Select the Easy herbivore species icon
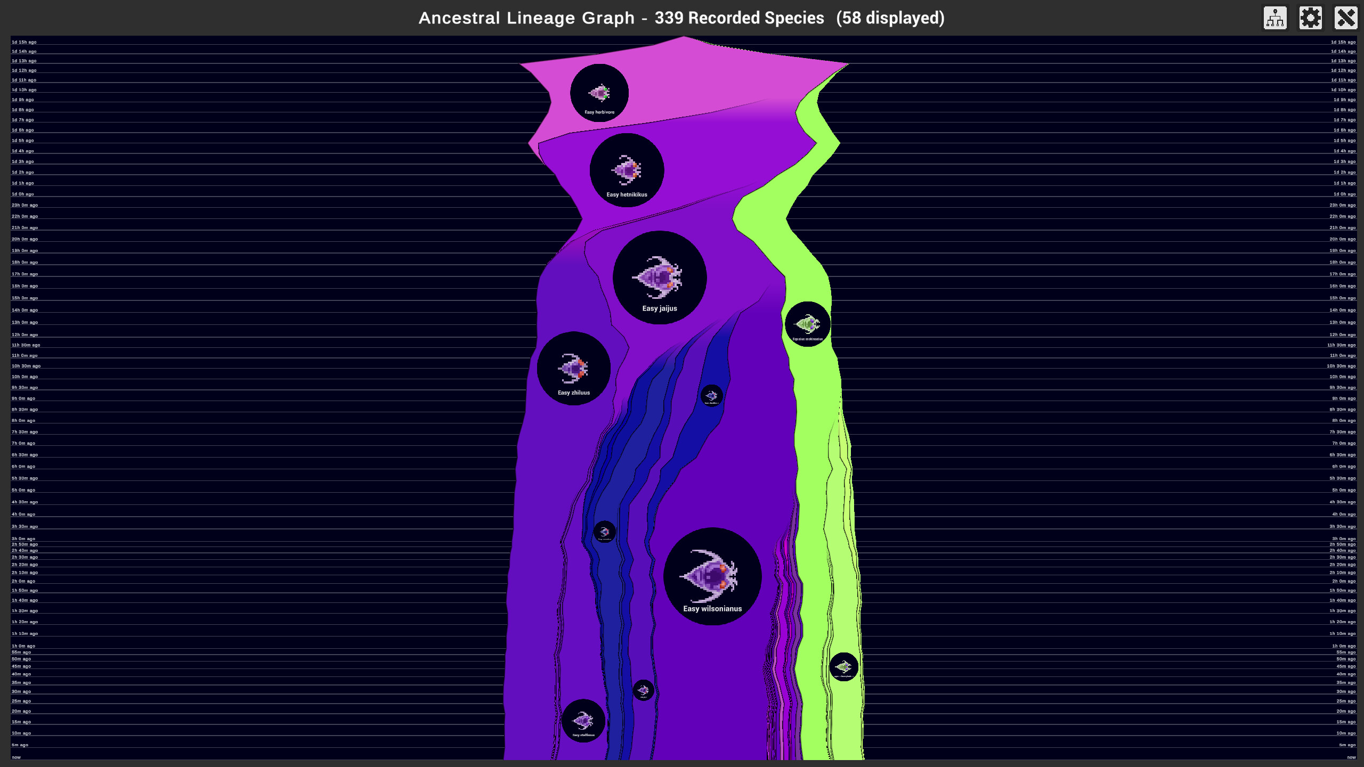The height and width of the screenshot is (767, 1364). tap(599, 93)
